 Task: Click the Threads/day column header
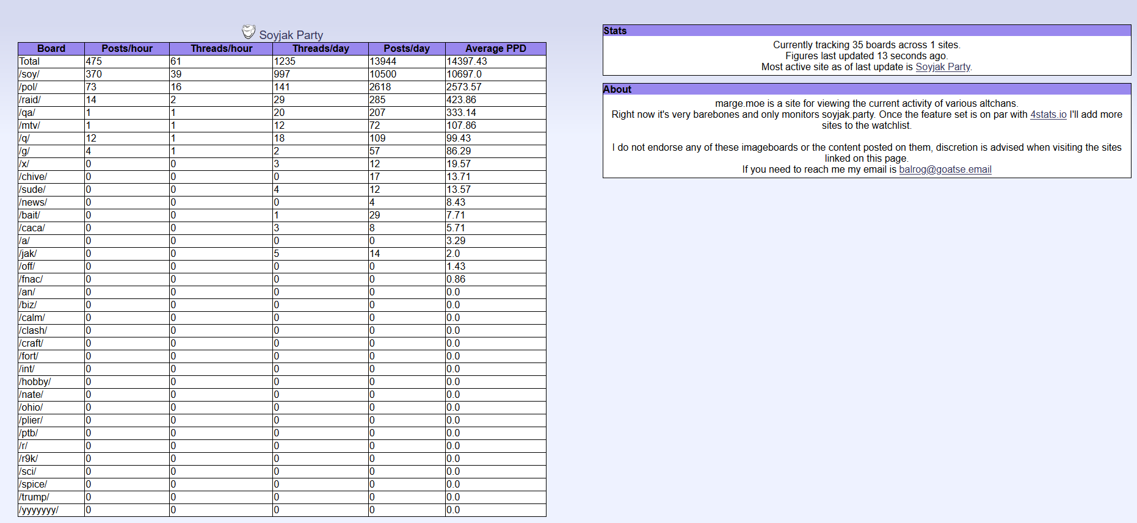click(x=321, y=49)
